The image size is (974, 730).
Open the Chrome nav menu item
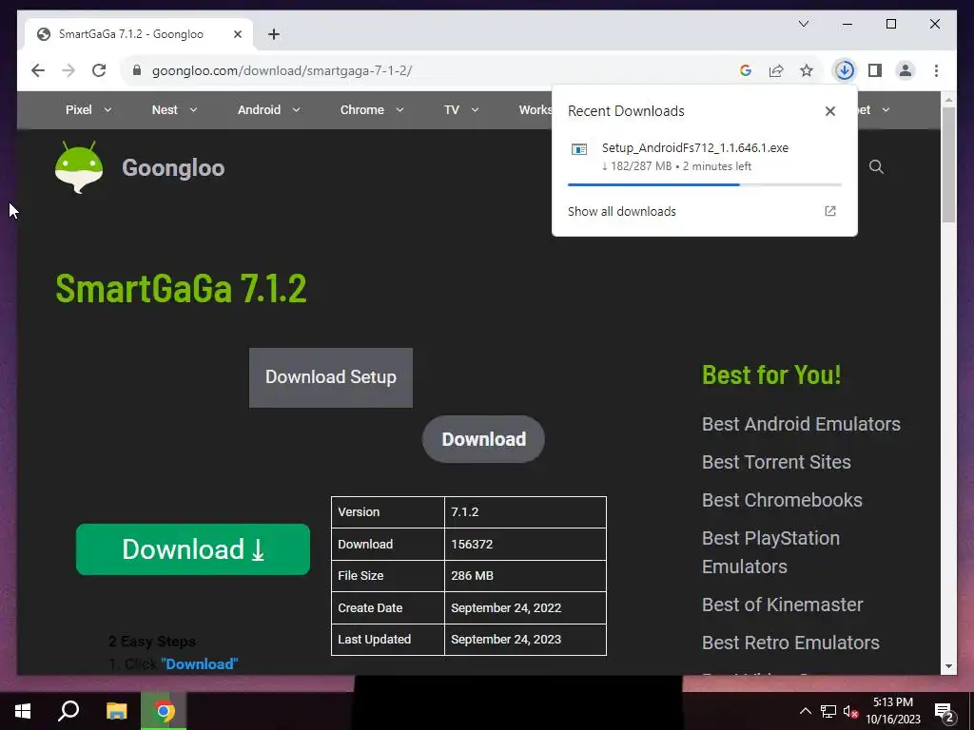tap(362, 110)
